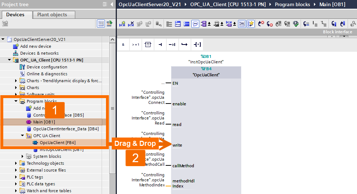Expand PLC tags folder
Viewport: 357px width, 194px height.
(x=16, y=177)
